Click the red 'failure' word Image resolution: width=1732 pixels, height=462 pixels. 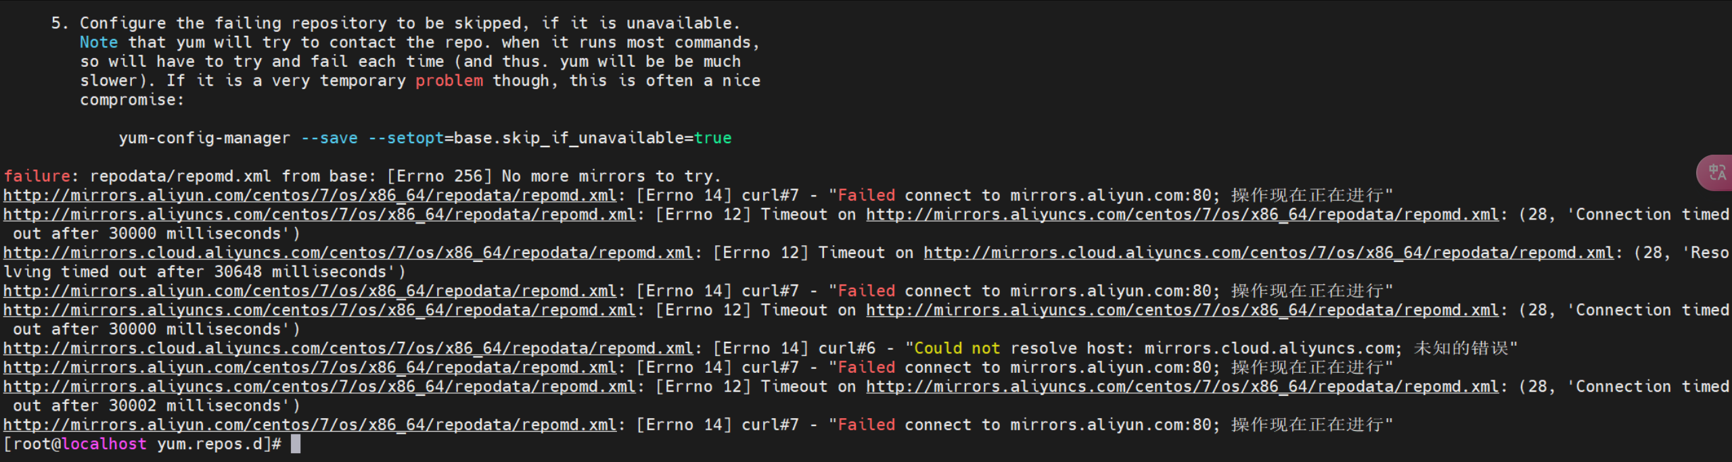point(37,176)
